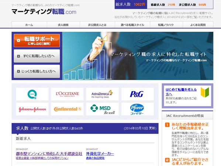Click the すぐに転職したい方へ button
Viewport: 221px width, 166px height.
tap(37, 56)
